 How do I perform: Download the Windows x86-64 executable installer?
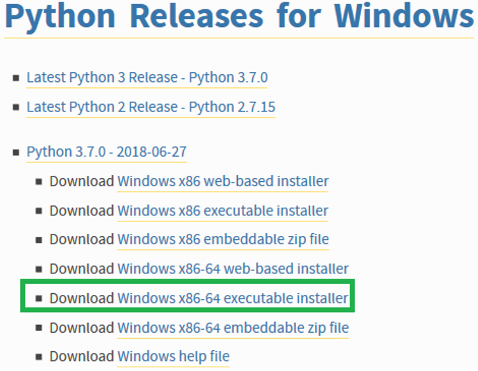coord(232,298)
